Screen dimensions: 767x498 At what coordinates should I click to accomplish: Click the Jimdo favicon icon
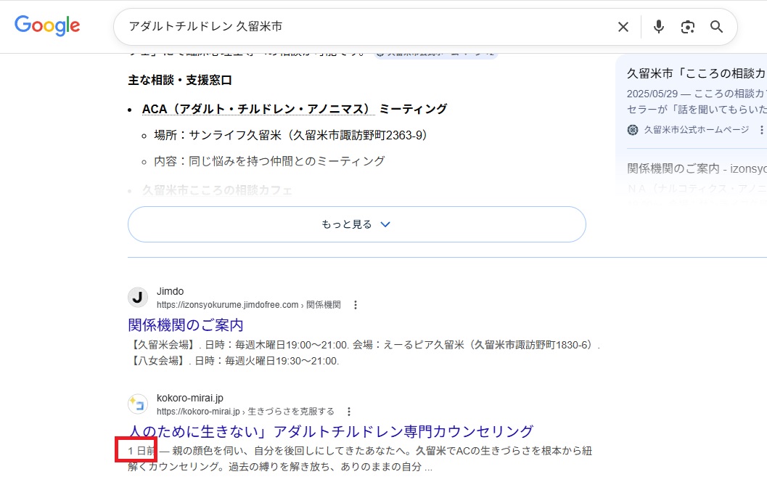[138, 298]
